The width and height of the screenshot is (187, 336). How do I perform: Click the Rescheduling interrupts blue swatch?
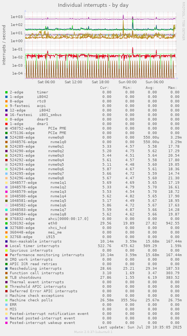pyautogui.click(x=6, y=269)
